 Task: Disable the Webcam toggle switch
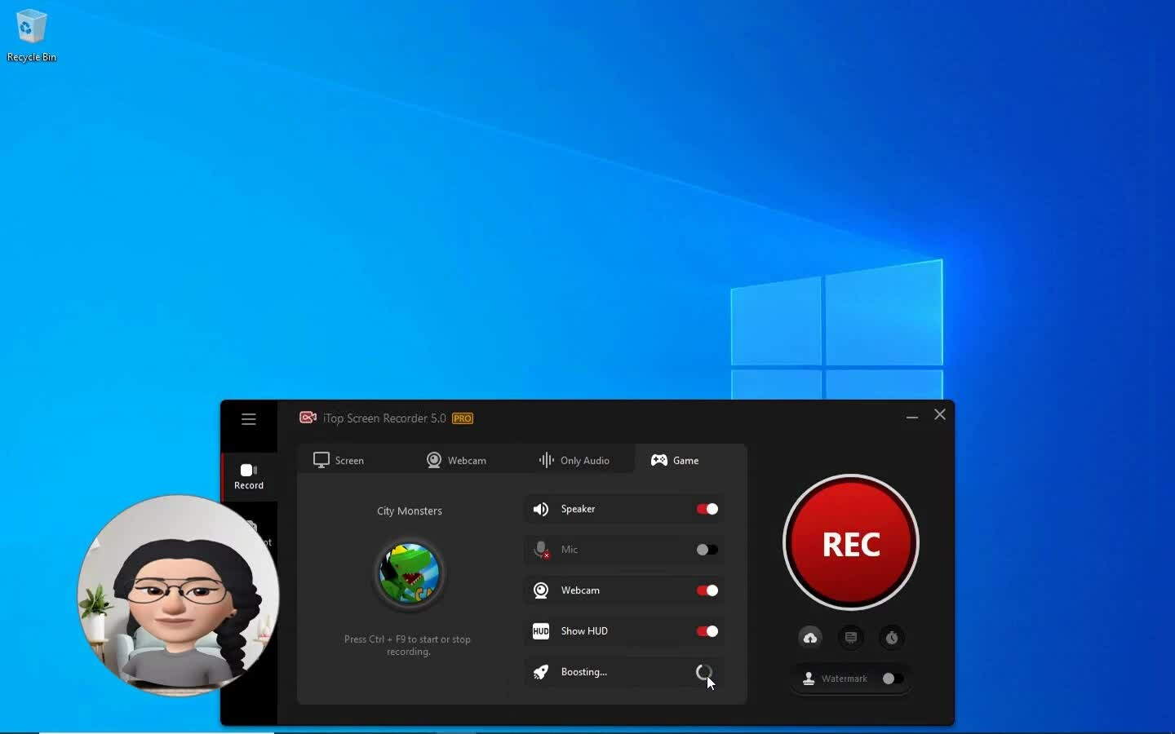pos(707,590)
